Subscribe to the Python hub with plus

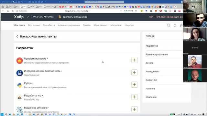coord(134,84)
